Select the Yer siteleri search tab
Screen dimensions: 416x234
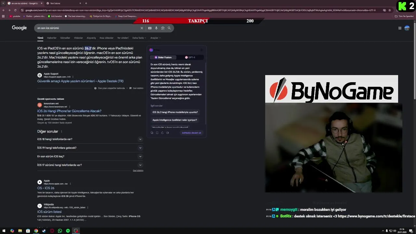coord(123,38)
